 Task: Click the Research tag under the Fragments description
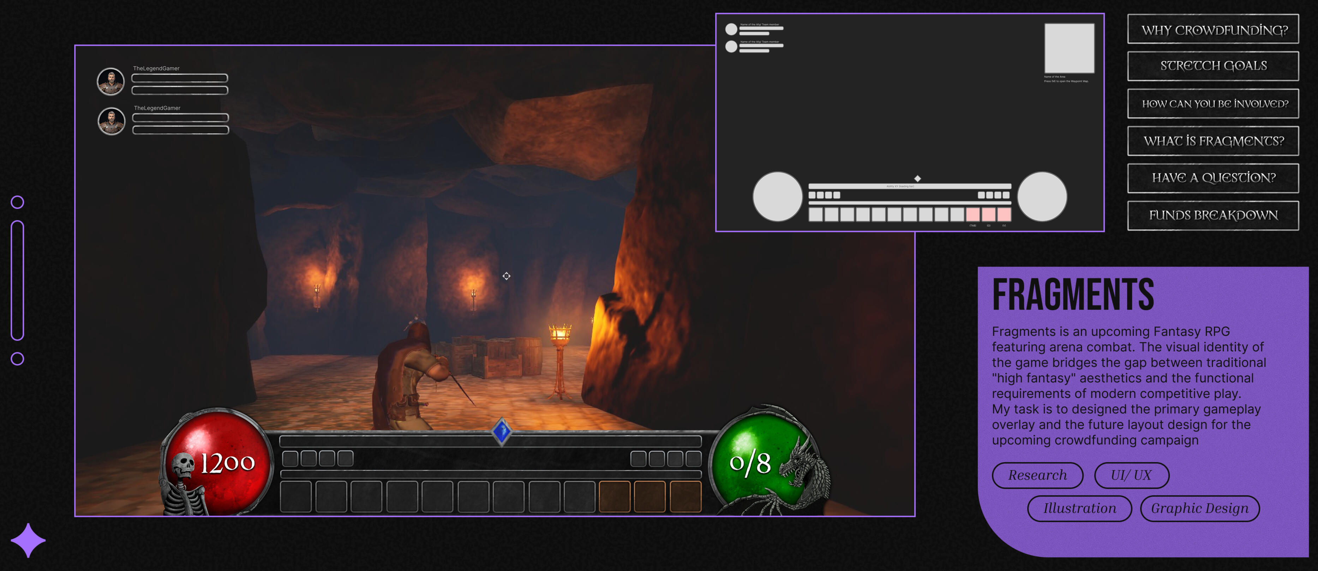1038,475
